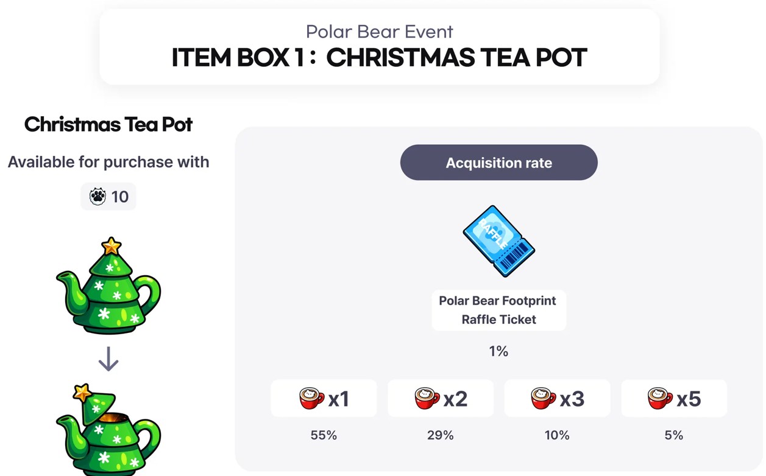Image resolution: width=766 pixels, height=476 pixels.
Task: Click the Polar Bear Event subtitle
Action: click(379, 31)
